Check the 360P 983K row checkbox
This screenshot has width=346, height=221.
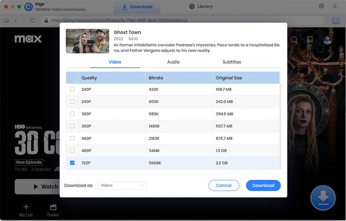[72, 114]
